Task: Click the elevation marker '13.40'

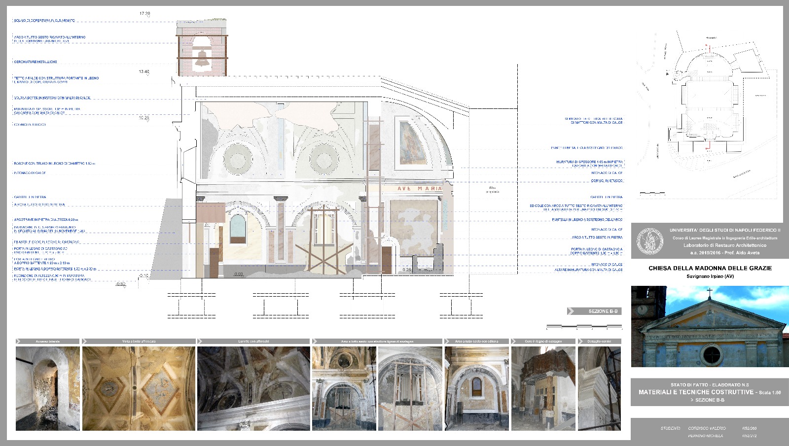Action: [x=143, y=72]
